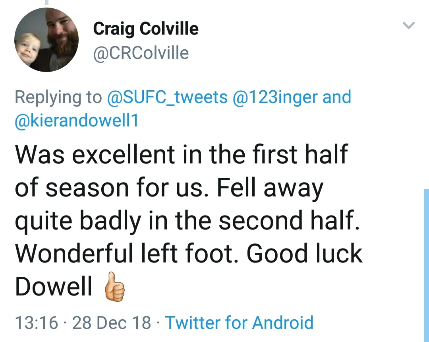The image size is (429, 342).
Task: Click the "quite badly in the second half" line
Action: click(187, 221)
